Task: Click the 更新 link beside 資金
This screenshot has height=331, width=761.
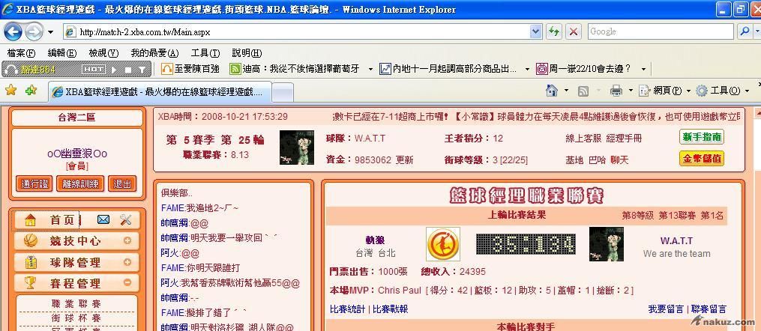Action: [405, 160]
